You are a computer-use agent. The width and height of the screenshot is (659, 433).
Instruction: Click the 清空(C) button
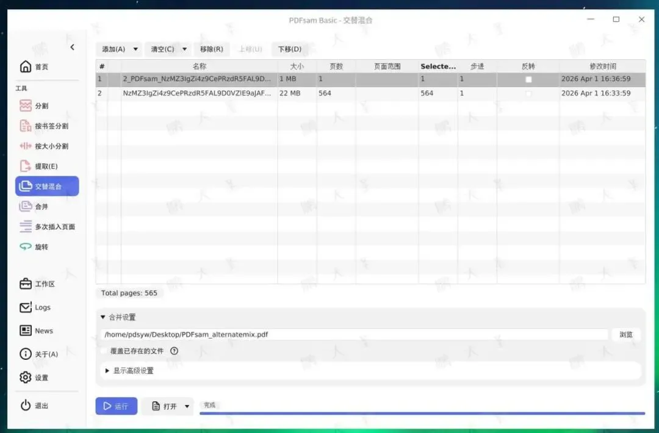click(163, 49)
